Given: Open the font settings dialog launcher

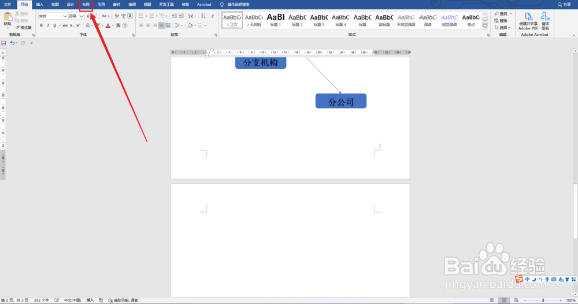Looking at the screenshot, I should pyautogui.click(x=134, y=35).
